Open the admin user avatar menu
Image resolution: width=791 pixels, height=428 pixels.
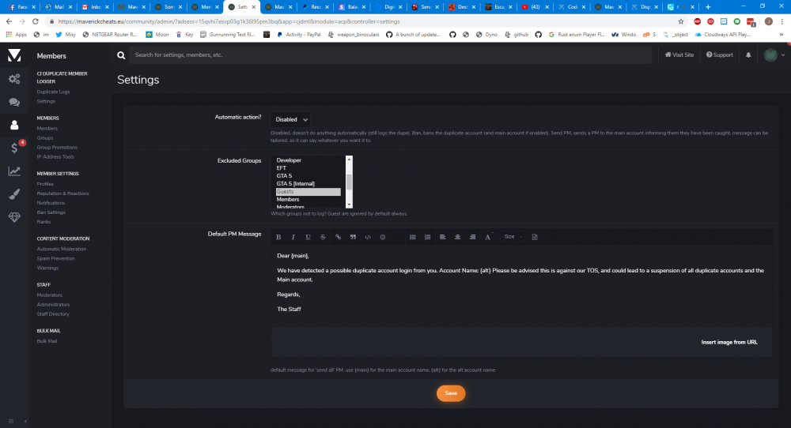(x=773, y=55)
